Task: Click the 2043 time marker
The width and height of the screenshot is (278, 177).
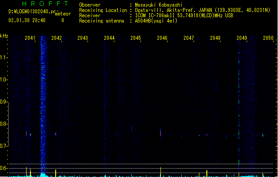Action: click(x=83, y=38)
